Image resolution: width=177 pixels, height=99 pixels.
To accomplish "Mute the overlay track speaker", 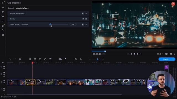I will tap(4, 74).
